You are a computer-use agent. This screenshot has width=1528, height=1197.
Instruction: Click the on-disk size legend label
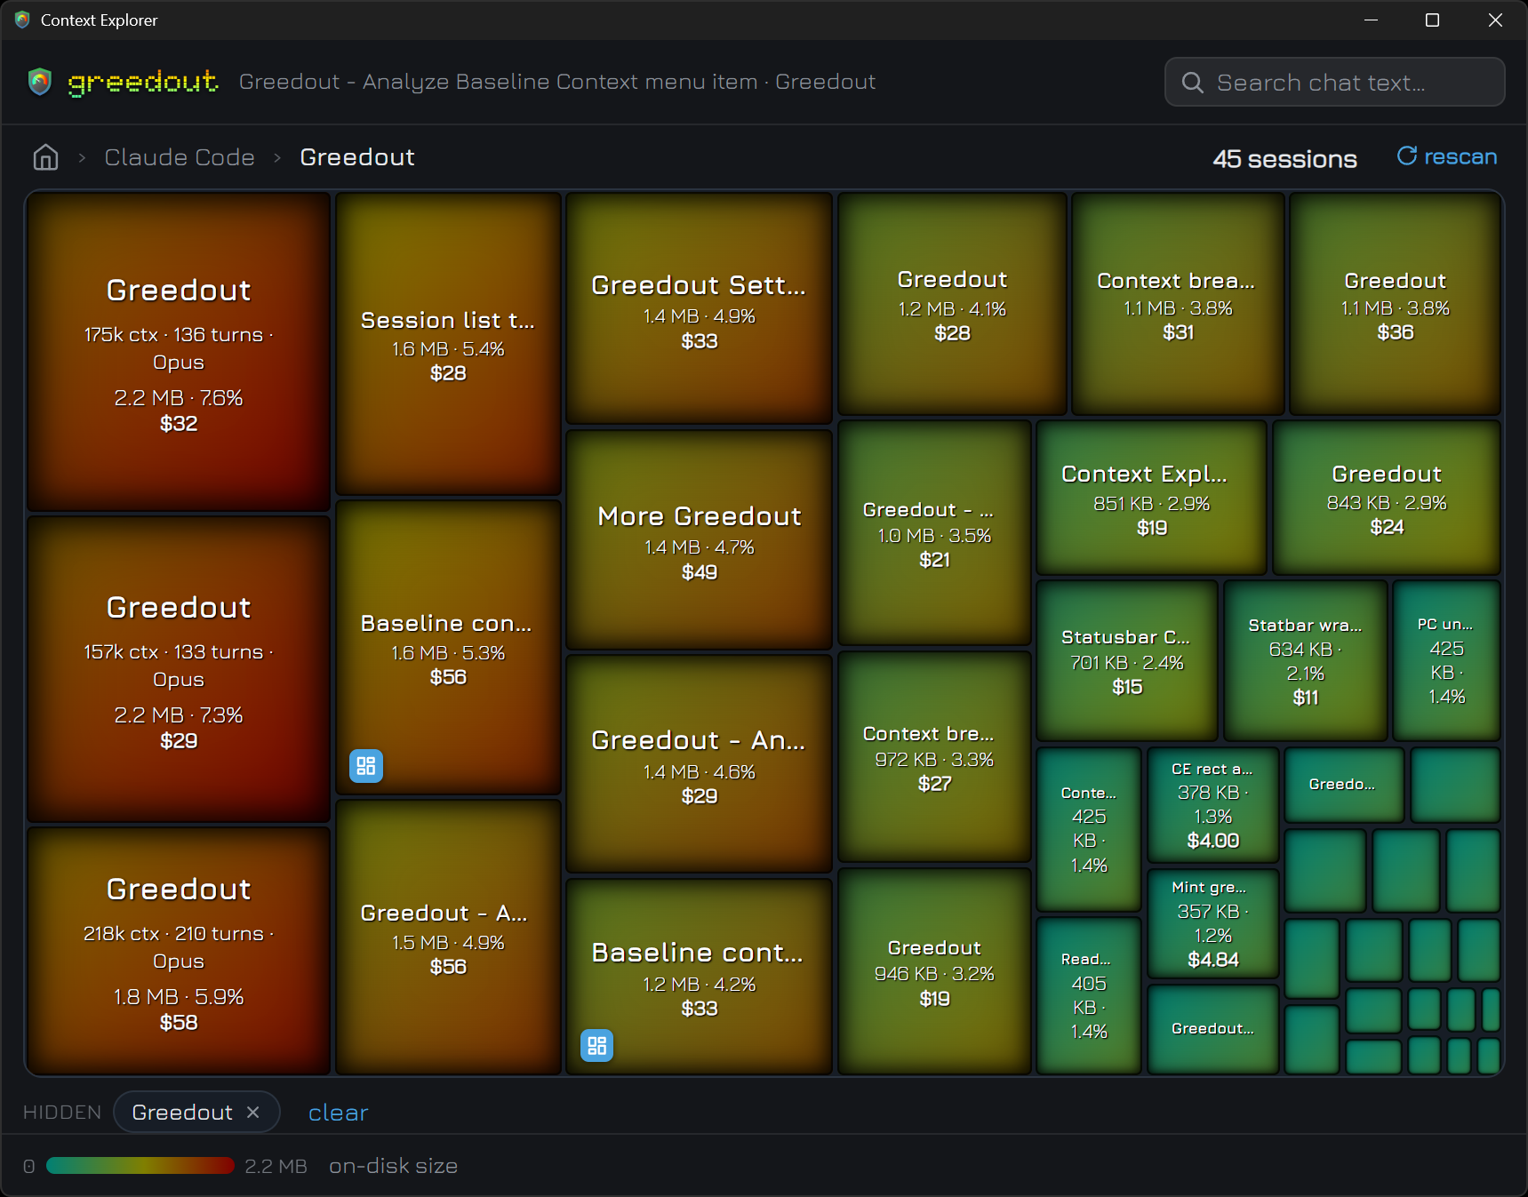click(393, 1166)
